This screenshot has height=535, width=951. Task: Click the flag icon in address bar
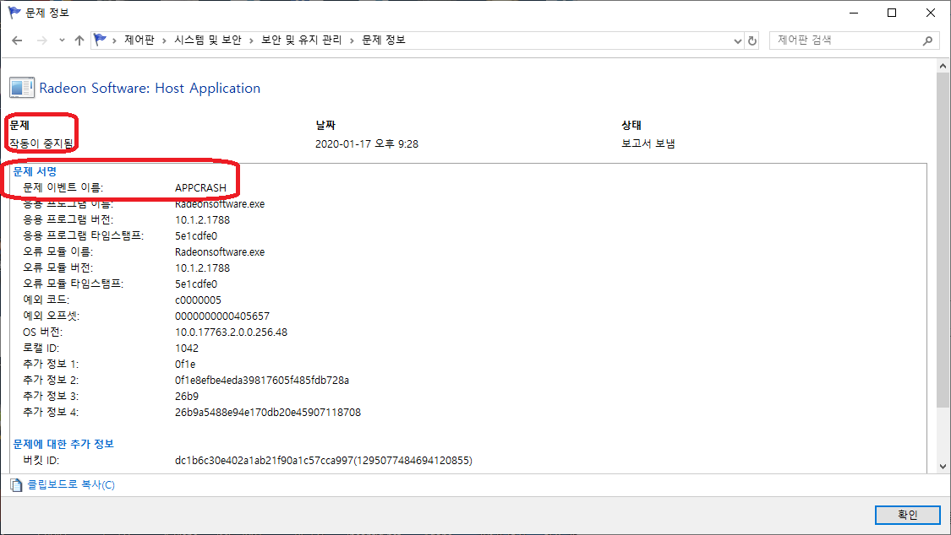(100, 40)
